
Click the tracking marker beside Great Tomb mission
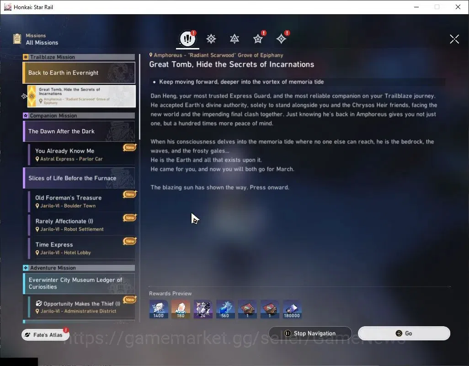click(x=24, y=96)
